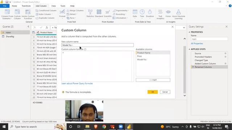
Task: Click the fx formula bar icon
Action: pyautogui.click(x=47, y=27)
